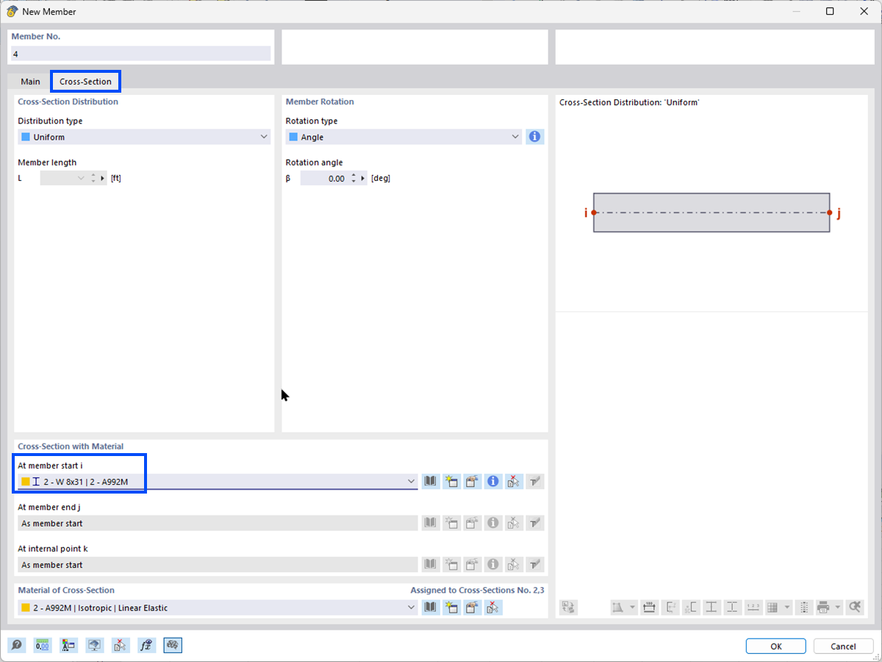882x662 pixels.
Task: Edit the selected W 8x31 cross-section
Action: pyautogui.click(x=472, y=481)
